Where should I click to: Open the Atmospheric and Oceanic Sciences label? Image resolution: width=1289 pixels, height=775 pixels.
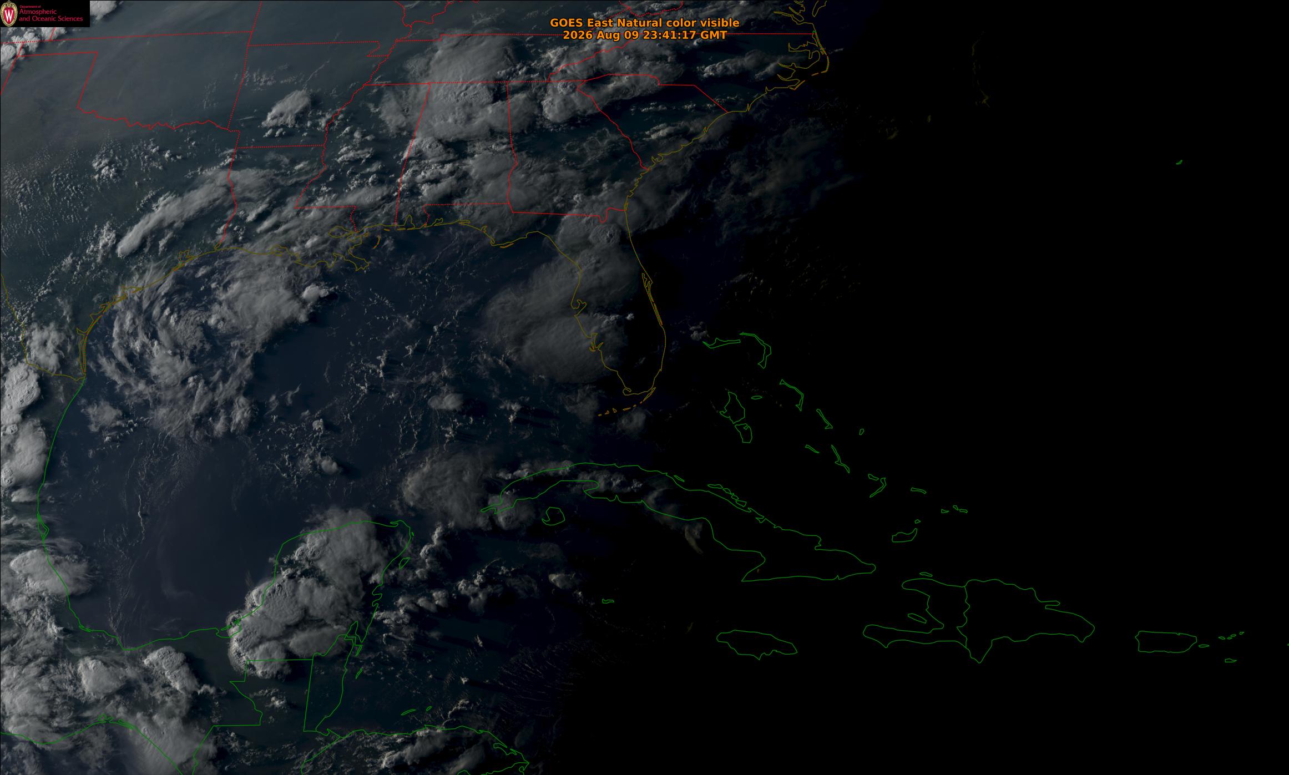click(51, 15)
